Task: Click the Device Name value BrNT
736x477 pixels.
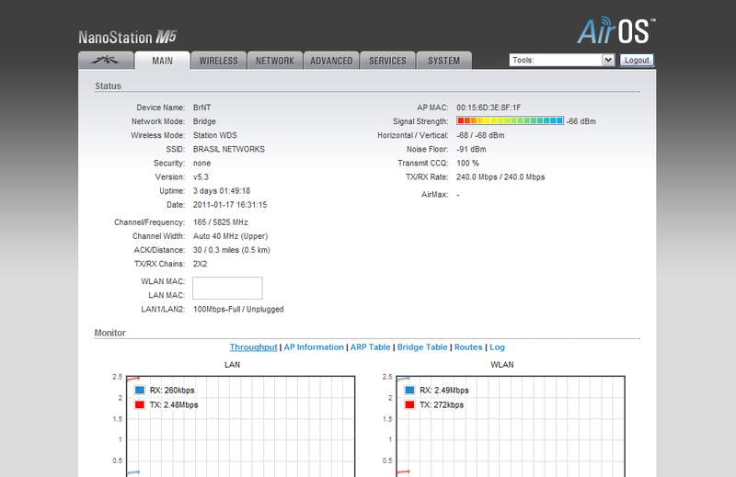Action: click(201, 108)
